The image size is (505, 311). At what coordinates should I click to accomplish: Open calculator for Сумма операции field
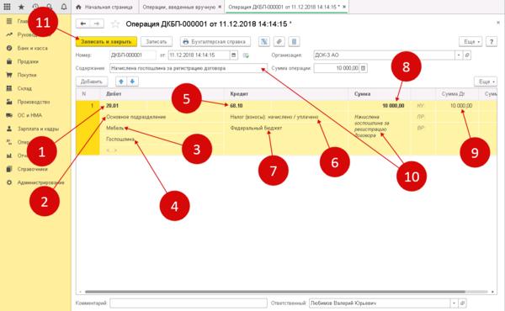[x=363, y=68]
